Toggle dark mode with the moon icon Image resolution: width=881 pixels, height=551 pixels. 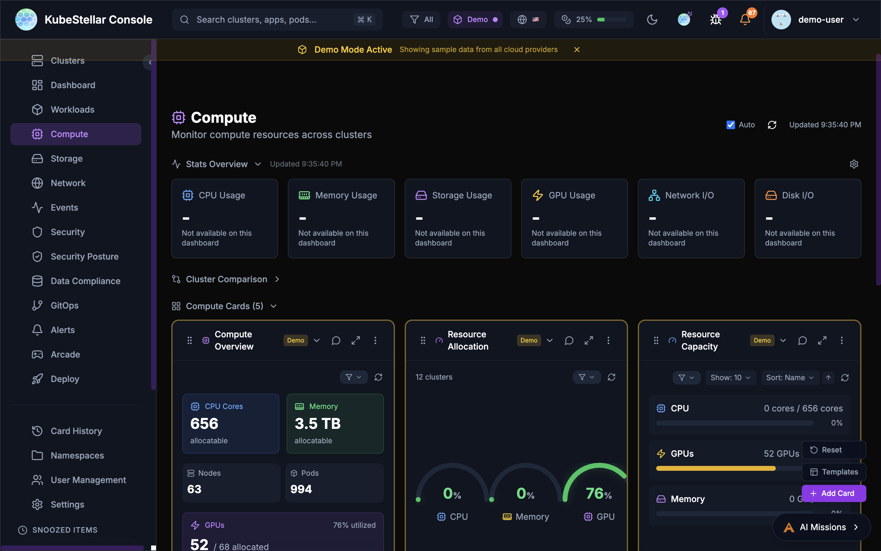tap(652, 19)
